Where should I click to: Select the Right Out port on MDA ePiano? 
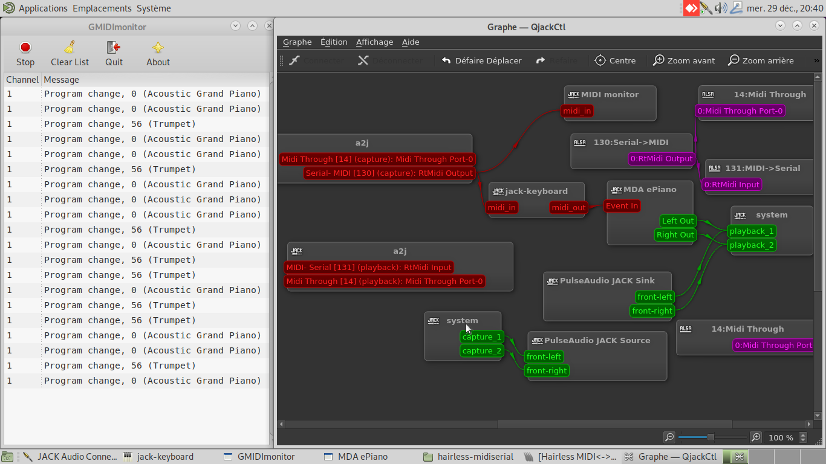point(675,235)
